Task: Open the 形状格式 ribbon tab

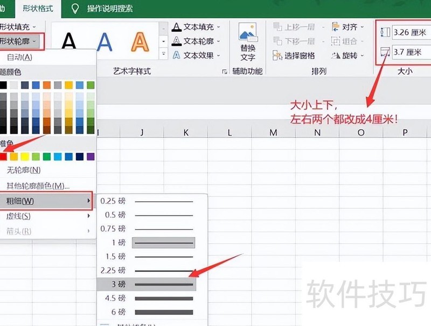Action: click(38, 9)
